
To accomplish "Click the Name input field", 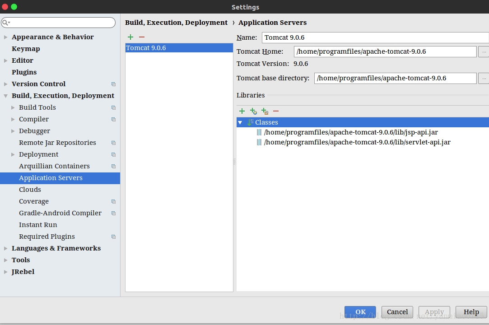I will (x=376, y=38).
